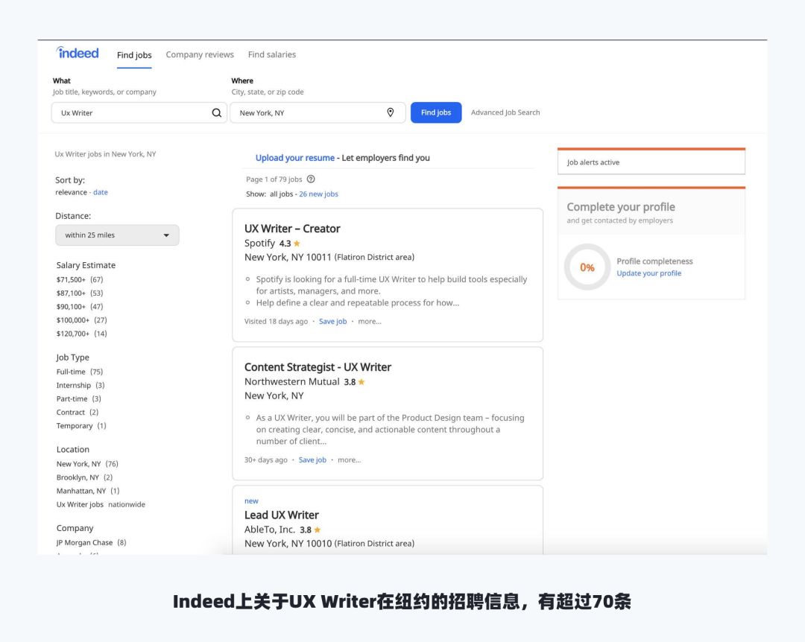Filter job type Full-time

(80, 372)
